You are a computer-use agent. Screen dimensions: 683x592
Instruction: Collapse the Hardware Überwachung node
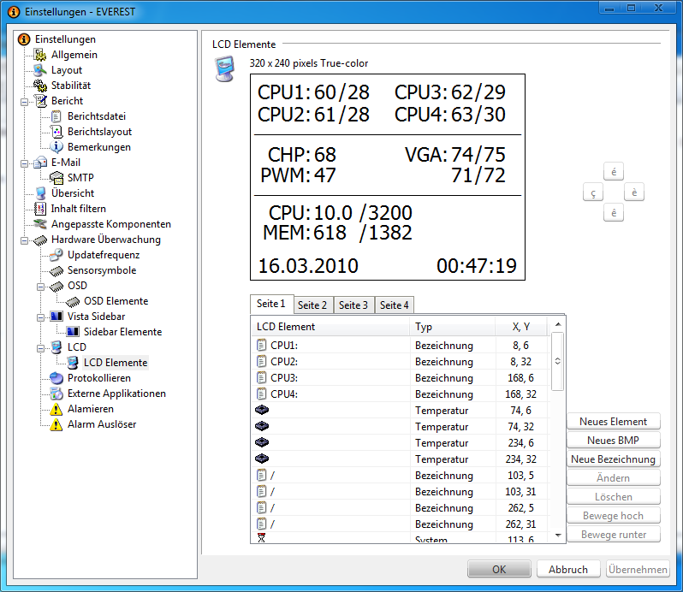pos(24,240)
